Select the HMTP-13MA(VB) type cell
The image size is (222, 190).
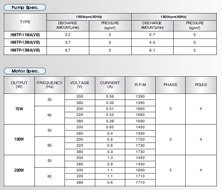(25, 50)
